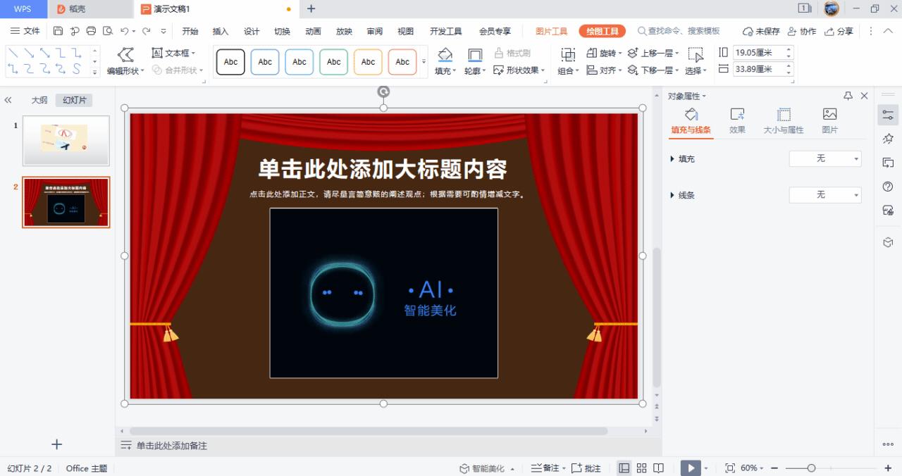Viewport: 902px width, 476px height.
Task: Open the 绘图工具 (Drawing Tools) ribbon tab
Action: 602,30
